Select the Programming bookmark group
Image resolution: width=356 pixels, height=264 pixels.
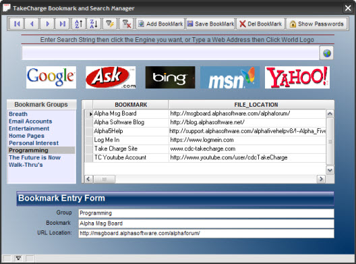42,151
